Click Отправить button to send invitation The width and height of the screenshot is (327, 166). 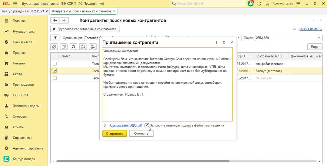click(114, 133)
